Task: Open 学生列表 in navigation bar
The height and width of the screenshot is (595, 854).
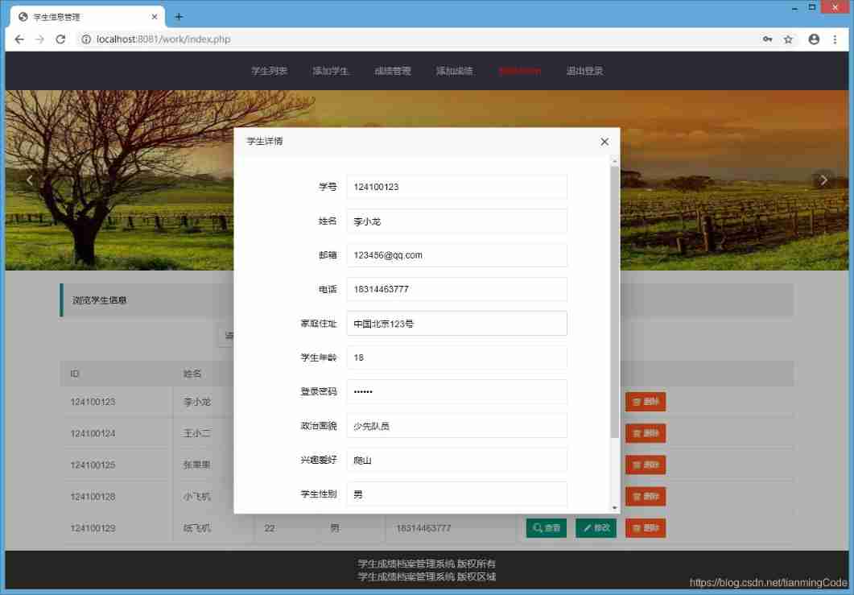Action: coord(269,71)
